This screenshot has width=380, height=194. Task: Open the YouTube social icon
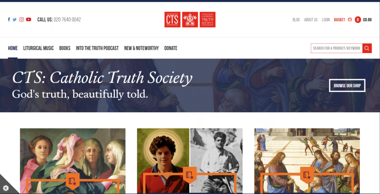(x=29, y=20)
